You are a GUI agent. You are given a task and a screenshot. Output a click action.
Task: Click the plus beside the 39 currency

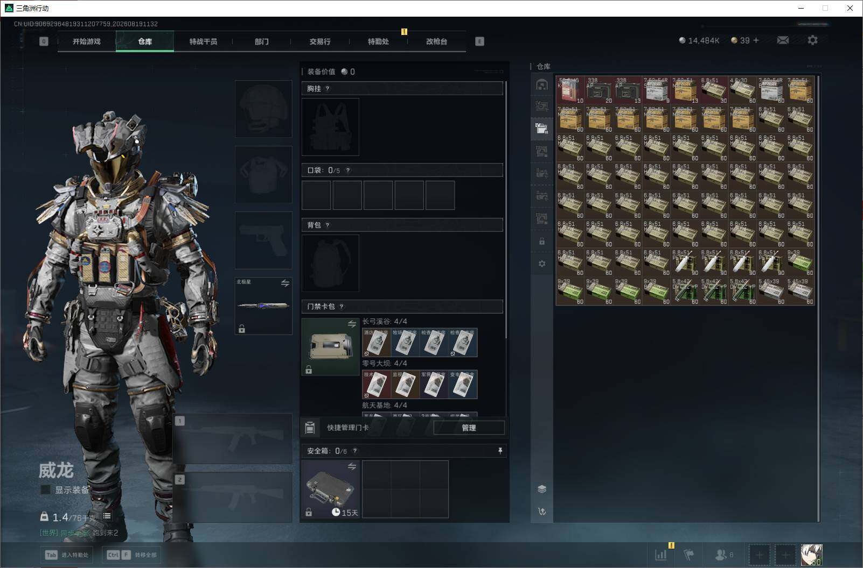pos(756,40)
